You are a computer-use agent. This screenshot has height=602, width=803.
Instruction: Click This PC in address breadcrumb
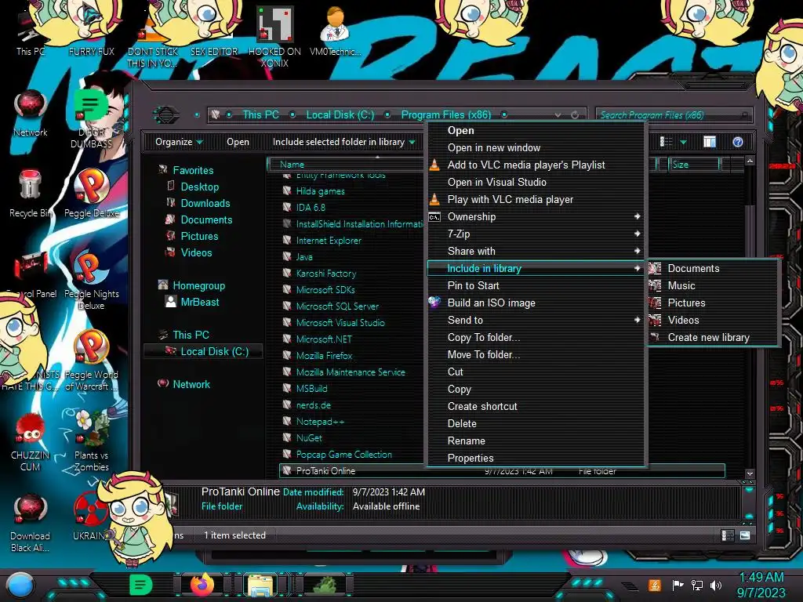pyautogui.click(x=260, y=114)
